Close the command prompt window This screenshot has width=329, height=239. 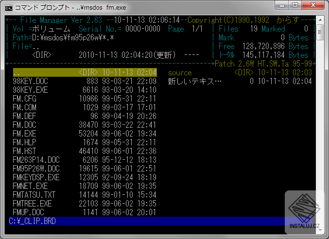(x=313, y=5)
